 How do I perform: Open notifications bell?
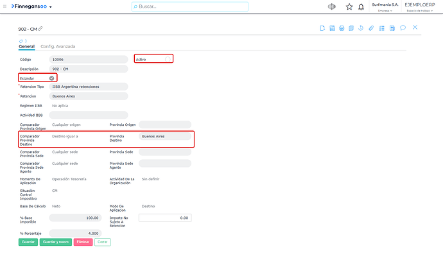(x=361, y=7)
